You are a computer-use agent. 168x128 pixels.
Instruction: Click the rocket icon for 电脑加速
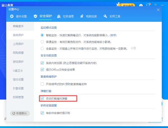pyautogui.click(x=82, y=16)
